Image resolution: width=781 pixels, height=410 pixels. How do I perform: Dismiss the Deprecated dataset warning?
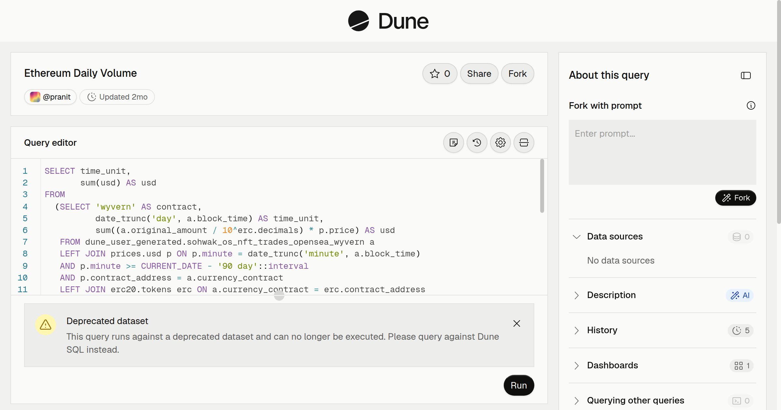[x=517, y=323]
